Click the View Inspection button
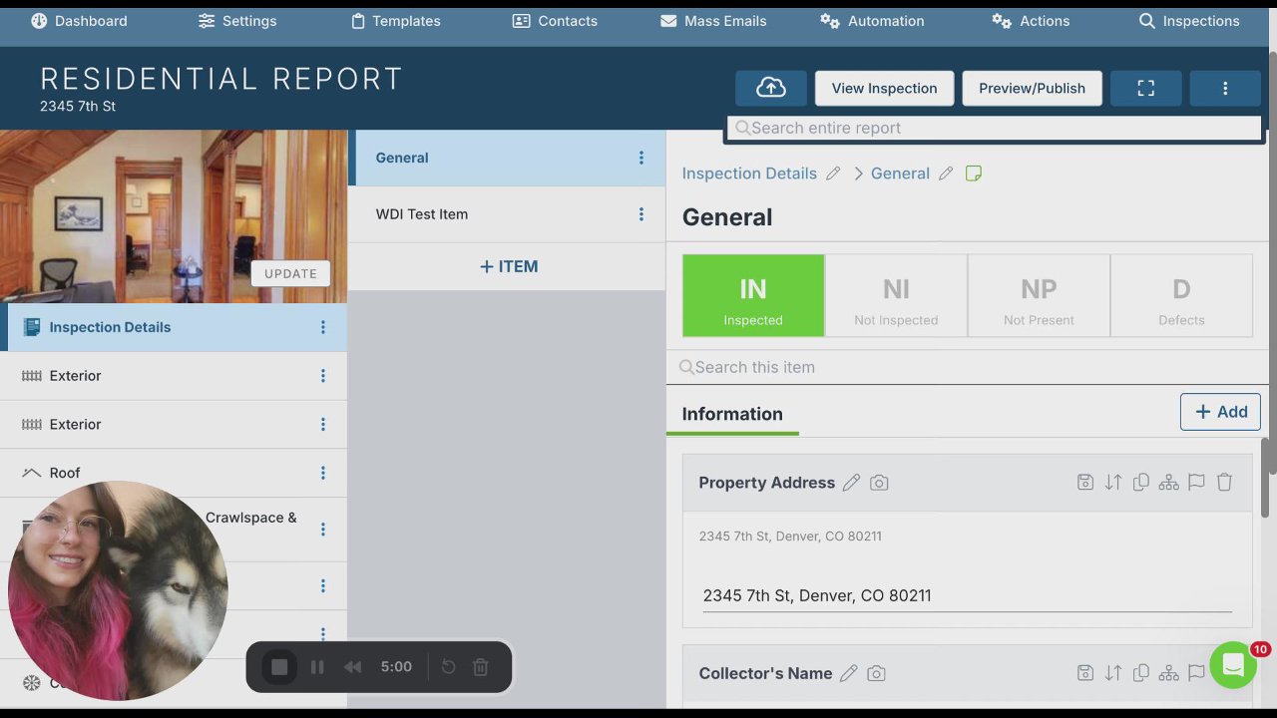 click(884, 88)
